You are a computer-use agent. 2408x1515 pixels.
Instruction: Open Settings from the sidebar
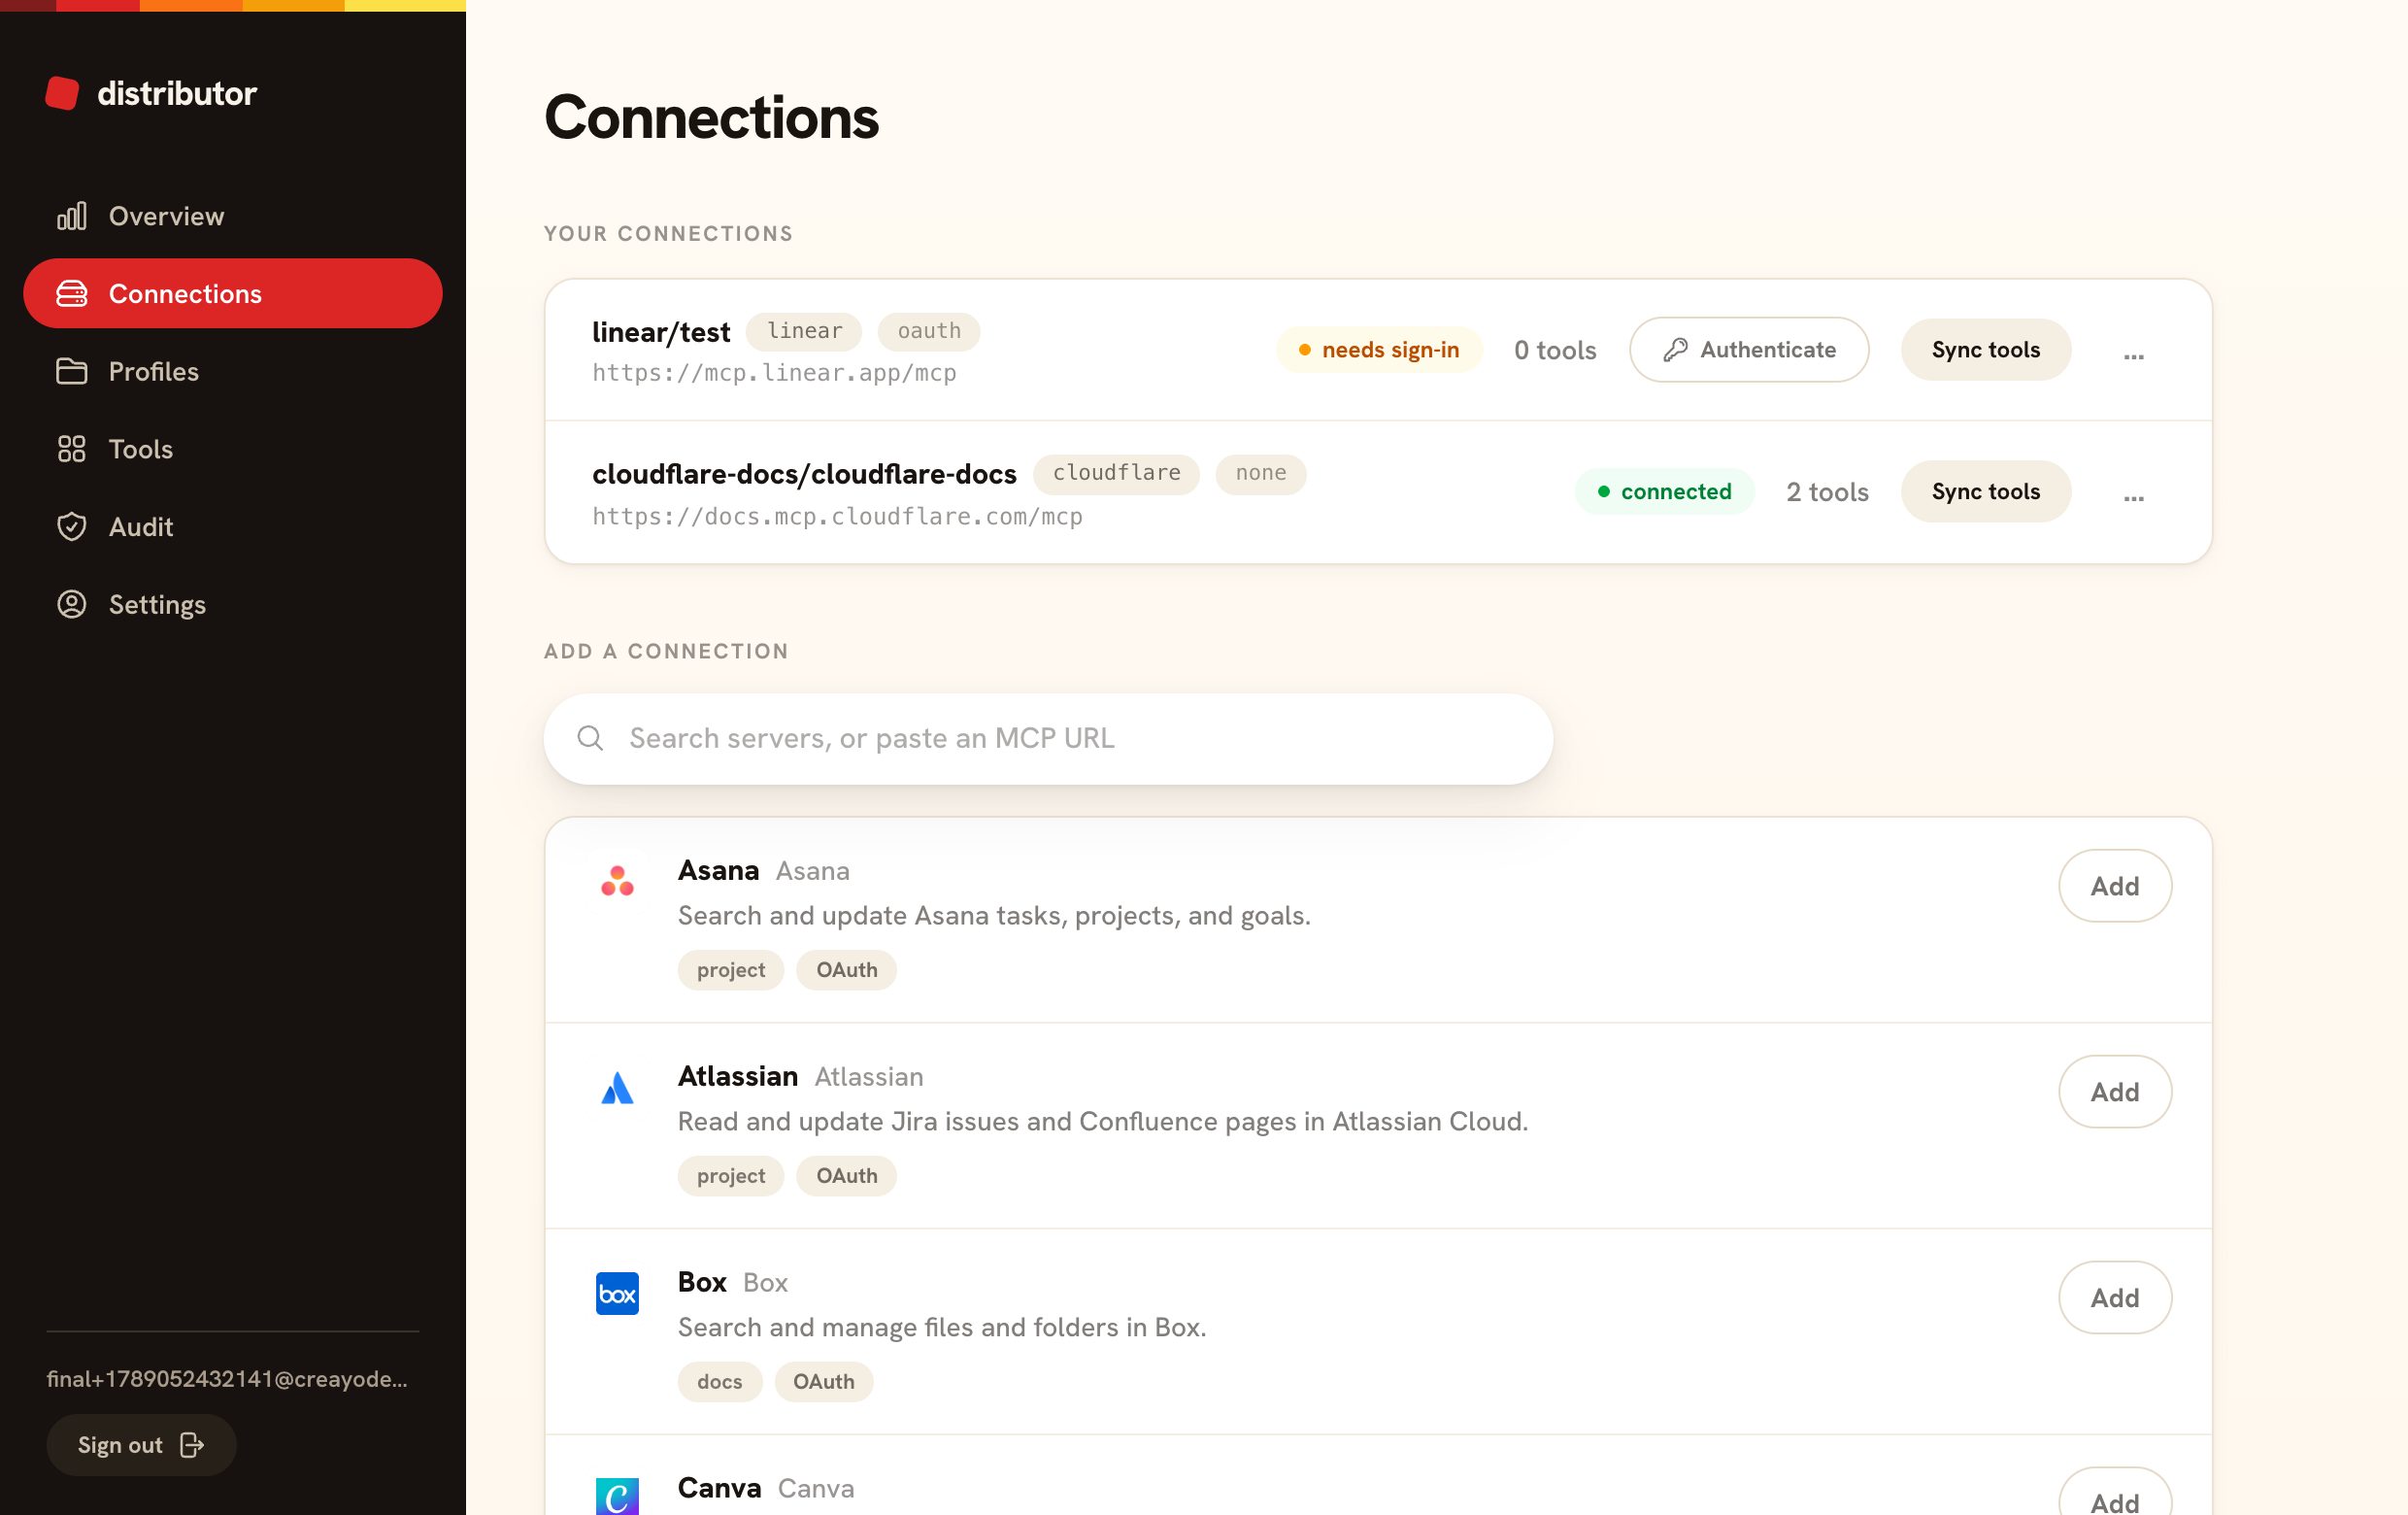coord(233,604)
